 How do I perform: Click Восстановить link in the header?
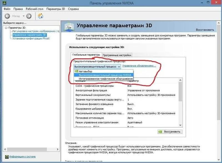click(x=205, y=30)
